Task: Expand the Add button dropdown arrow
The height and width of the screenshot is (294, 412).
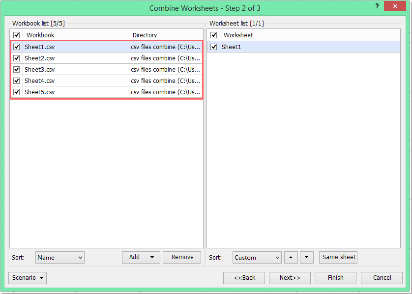Action: (x=152, y=257)
